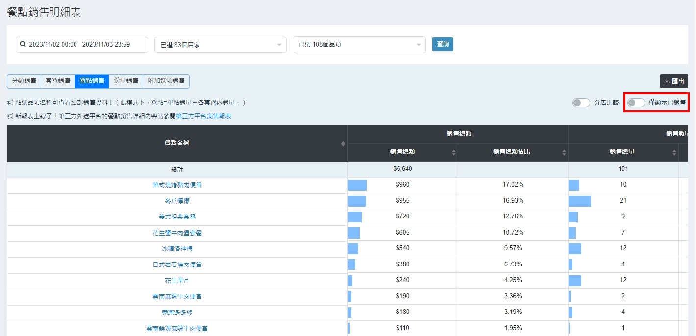696x336 pixels.
Task: Switch to the 分類銷售 tab
Action: click(x=24, y=81)
